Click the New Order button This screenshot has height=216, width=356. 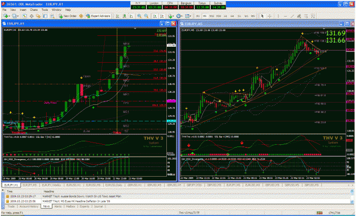(x=68, y=16)
